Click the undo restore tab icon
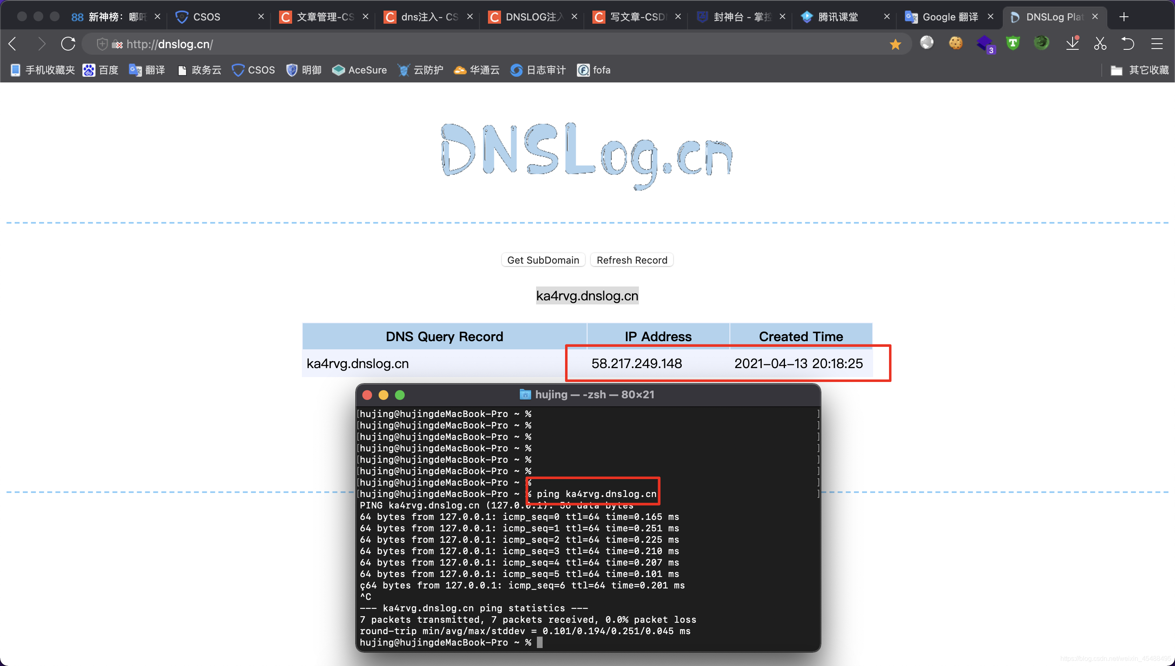This screenshot has width=1175, height=666. pos(1128,43)
